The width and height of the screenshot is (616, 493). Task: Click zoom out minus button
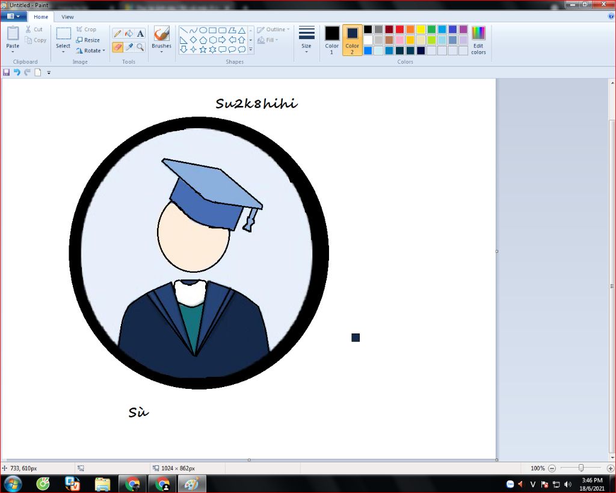(x=552, y=468)
